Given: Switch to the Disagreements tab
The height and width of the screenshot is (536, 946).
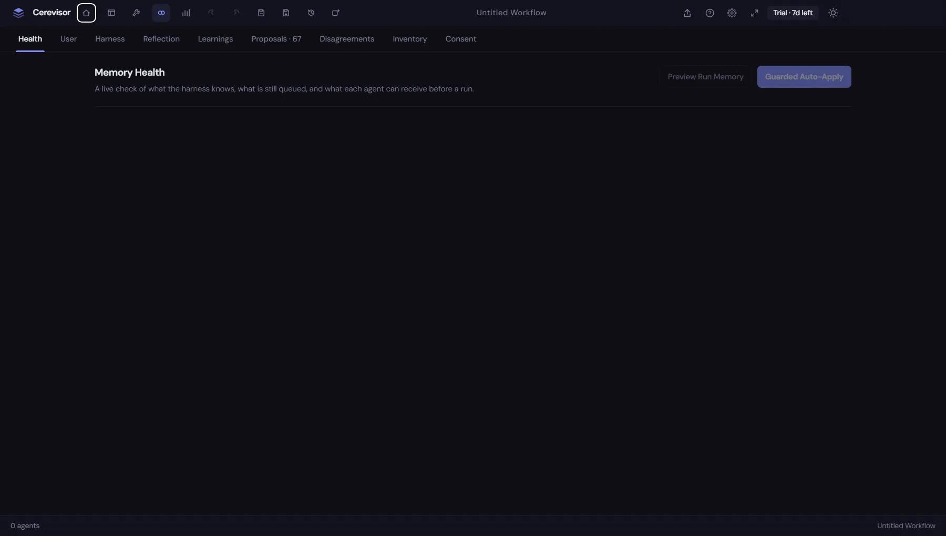Looking at the screenshot, I should coord(347,39).
